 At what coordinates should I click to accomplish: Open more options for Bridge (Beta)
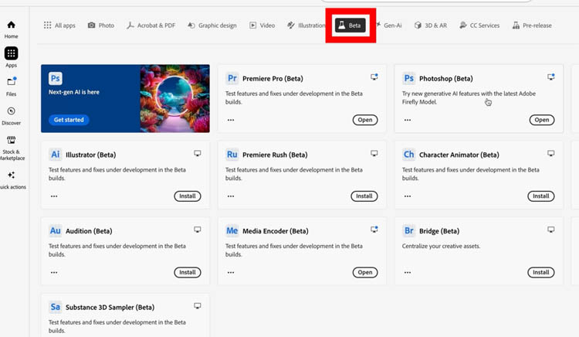[x=408, y=272]
